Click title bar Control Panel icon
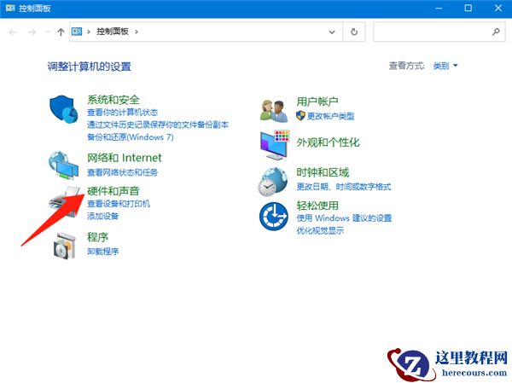 (10, 8)
